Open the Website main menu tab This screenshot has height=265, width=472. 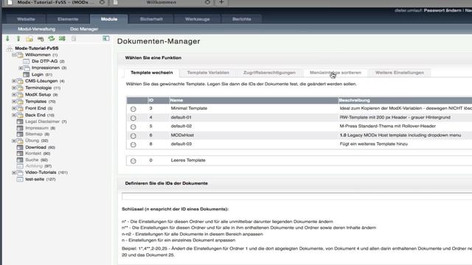pos(26,19)
